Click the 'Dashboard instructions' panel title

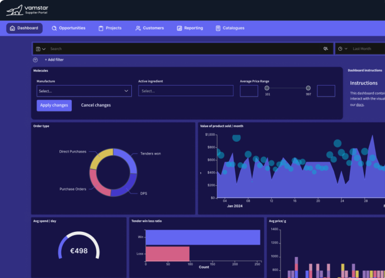(x=365, y=71)
